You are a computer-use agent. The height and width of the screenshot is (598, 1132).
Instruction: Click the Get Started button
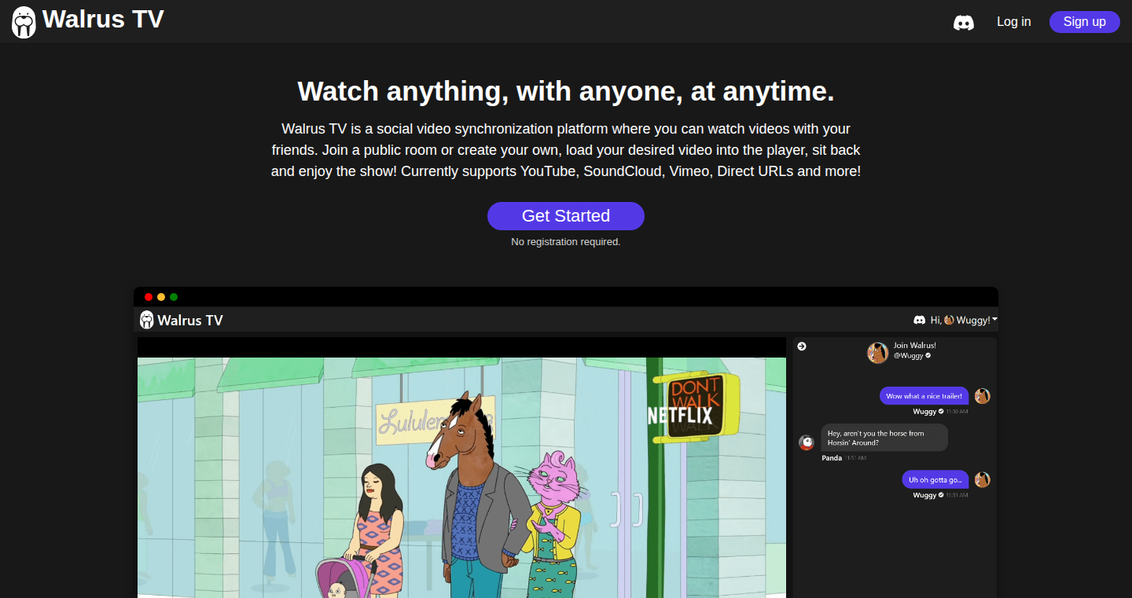click(566, 216)
